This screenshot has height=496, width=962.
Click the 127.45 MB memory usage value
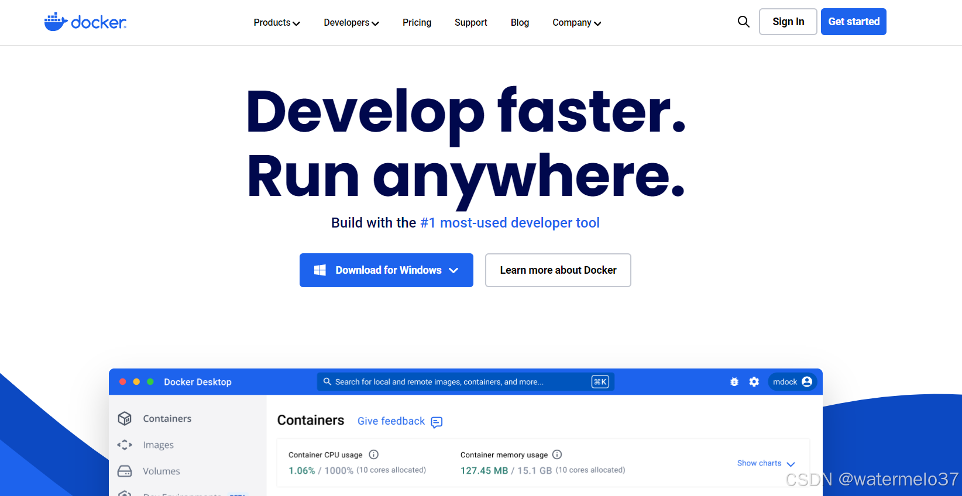coord(485,470)
